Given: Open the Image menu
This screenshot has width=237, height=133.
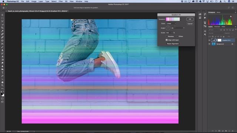Looking at the screenshot, I should [x=34, y=1].
